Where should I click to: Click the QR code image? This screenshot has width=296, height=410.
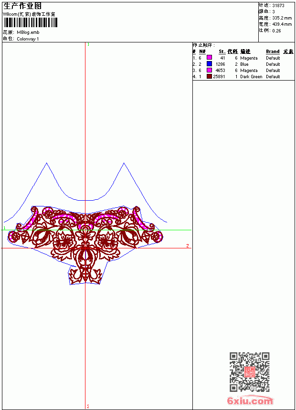click(x=250, y=371)
